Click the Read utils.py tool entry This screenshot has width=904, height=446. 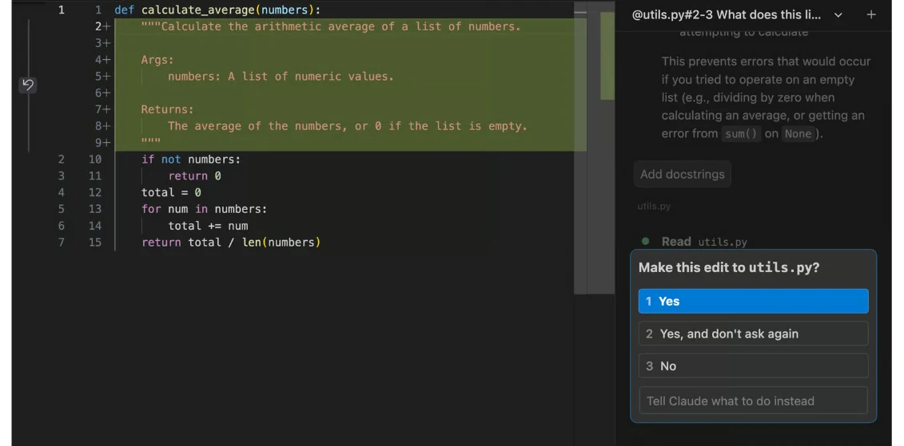(704, 242)
